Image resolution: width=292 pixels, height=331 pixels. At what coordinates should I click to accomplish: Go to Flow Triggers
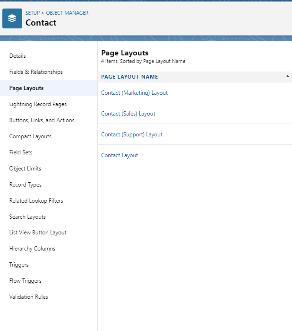click(26, 281)
